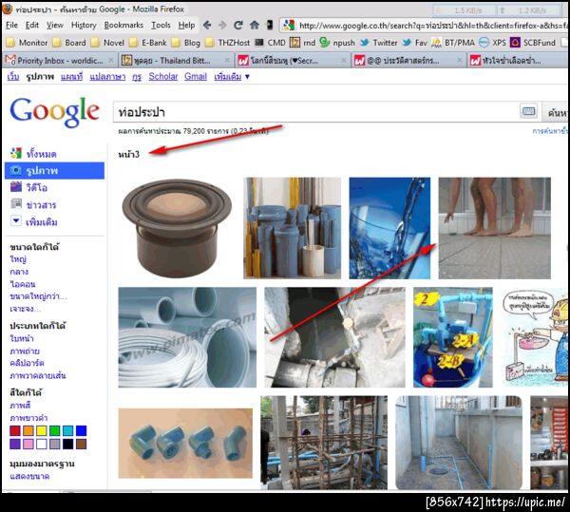Screen dimensions: 570x512
Task: Filter by ใหญ่ (large) size
Action: [x=18, y=259]
